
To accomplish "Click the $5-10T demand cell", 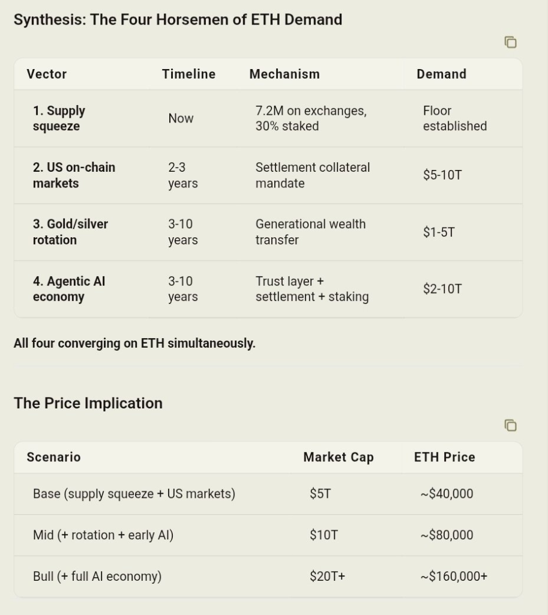I will [x=442, y=175].
